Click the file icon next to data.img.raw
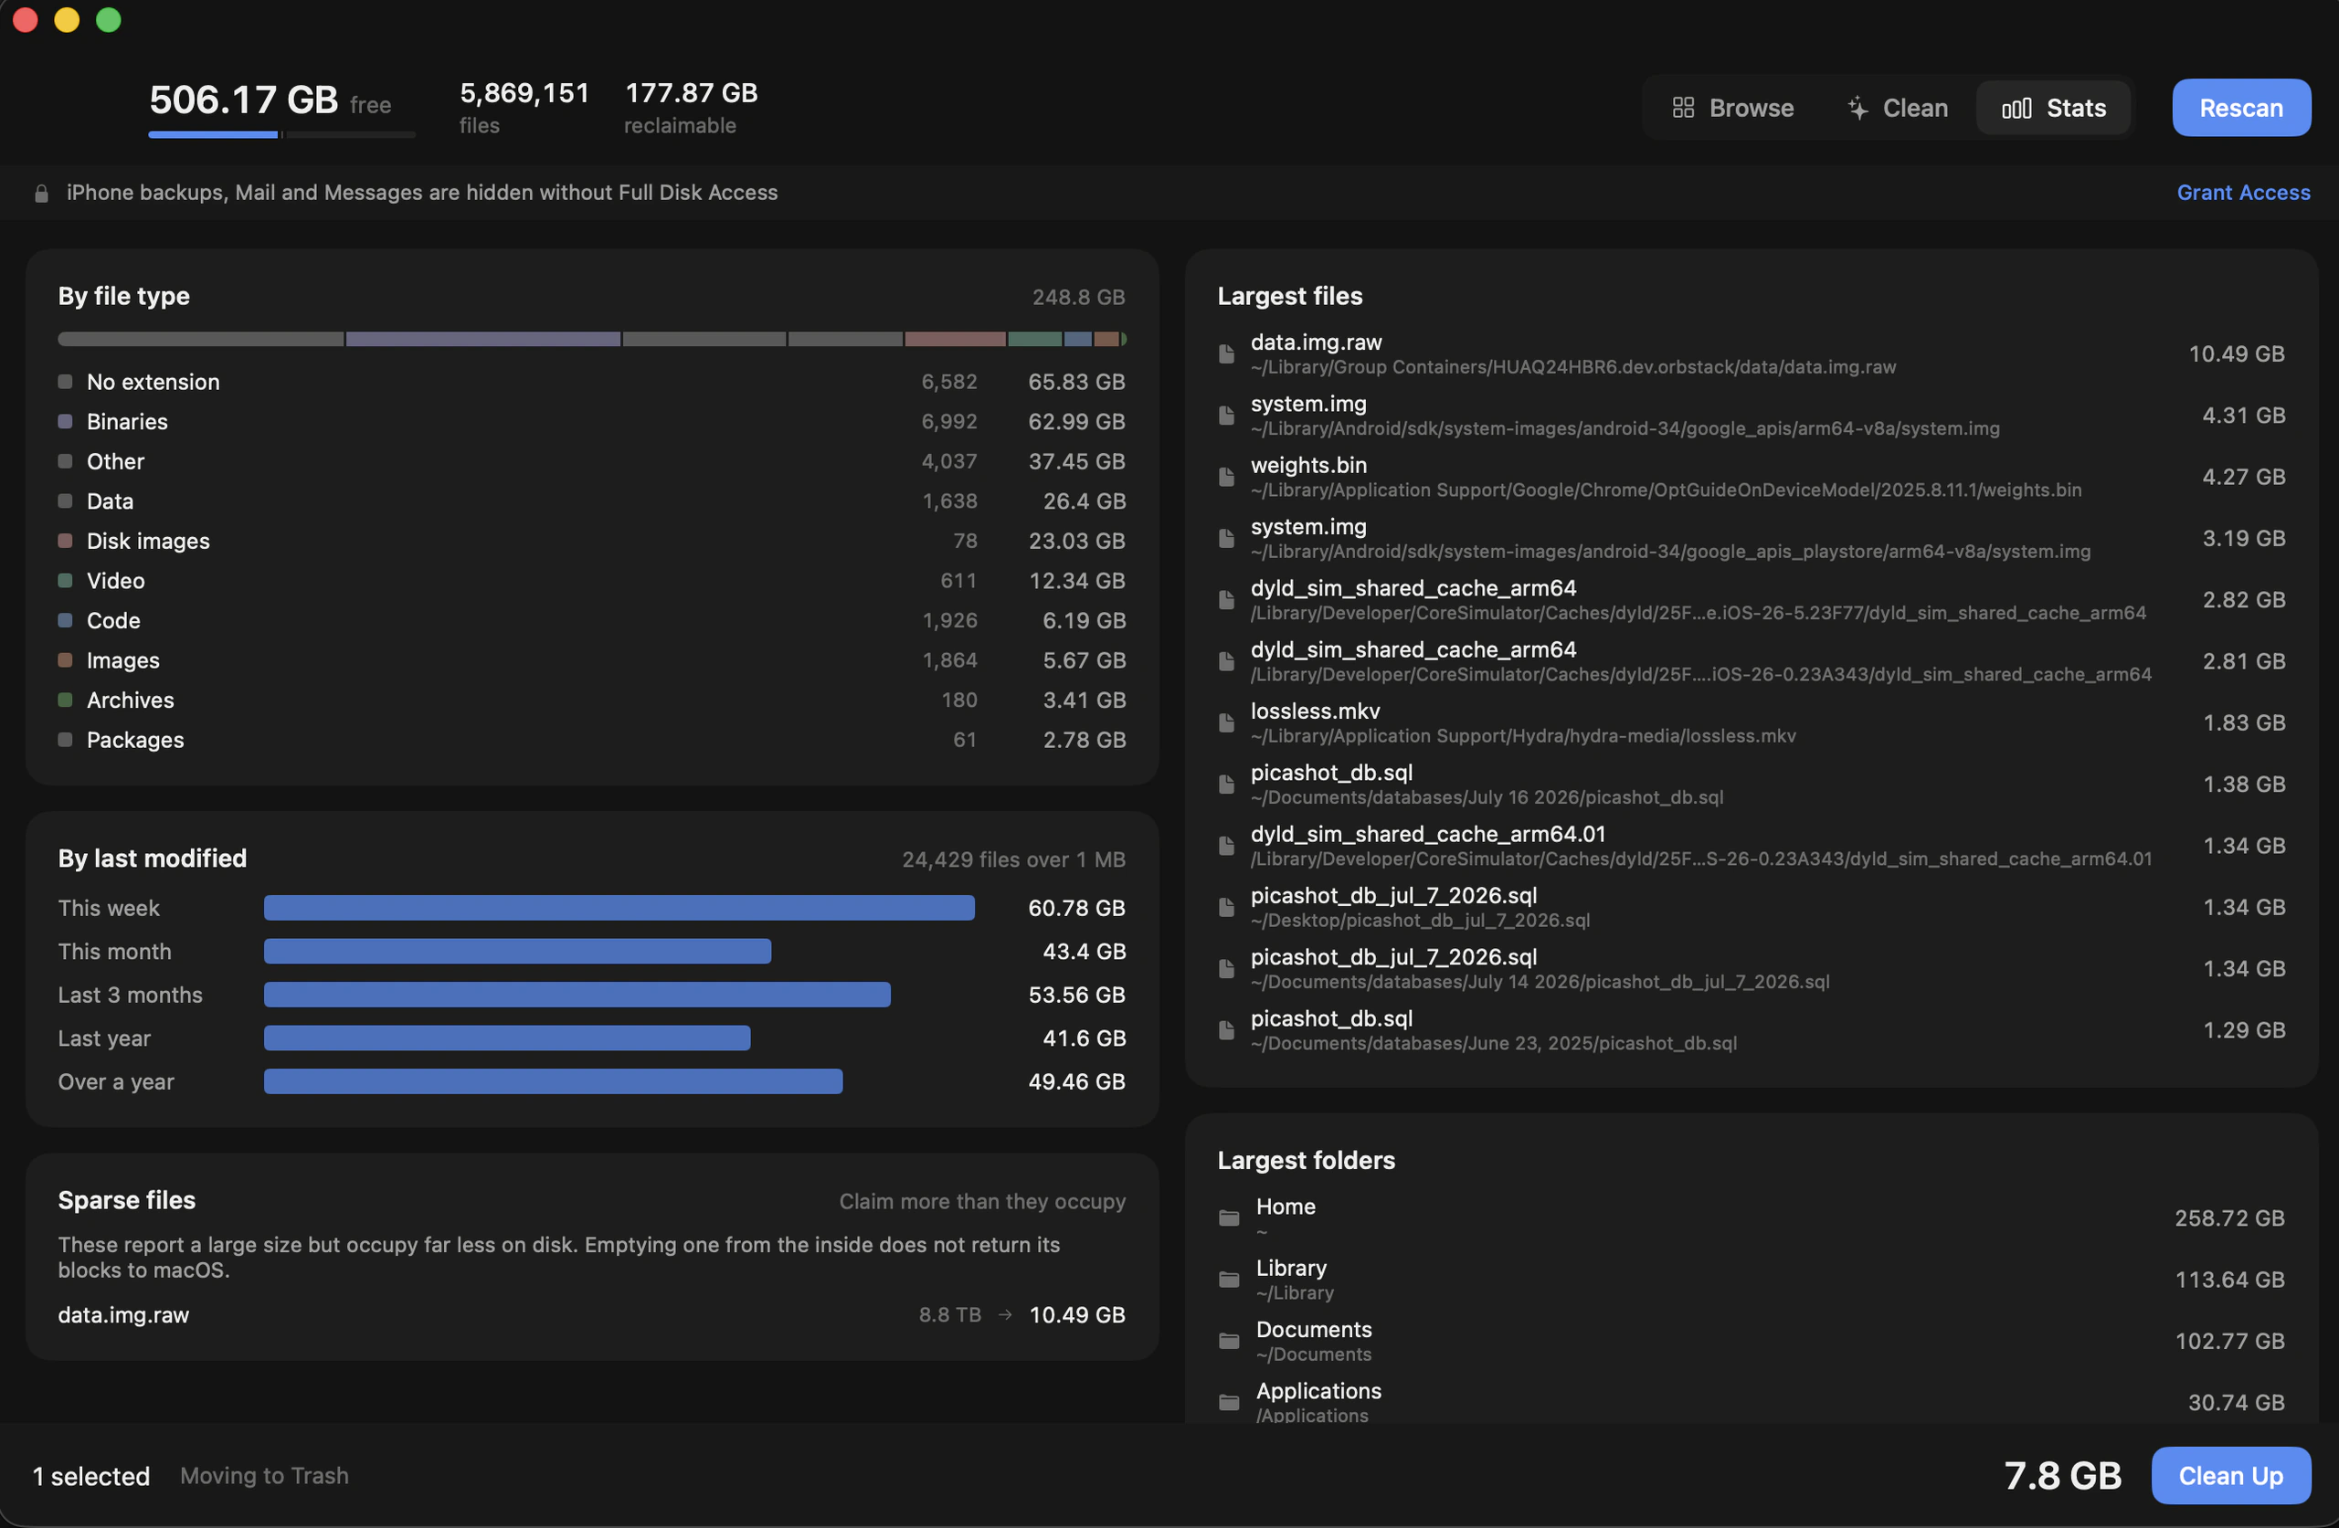Viewport: 2339px width, 1528px height. point(1226,353)
